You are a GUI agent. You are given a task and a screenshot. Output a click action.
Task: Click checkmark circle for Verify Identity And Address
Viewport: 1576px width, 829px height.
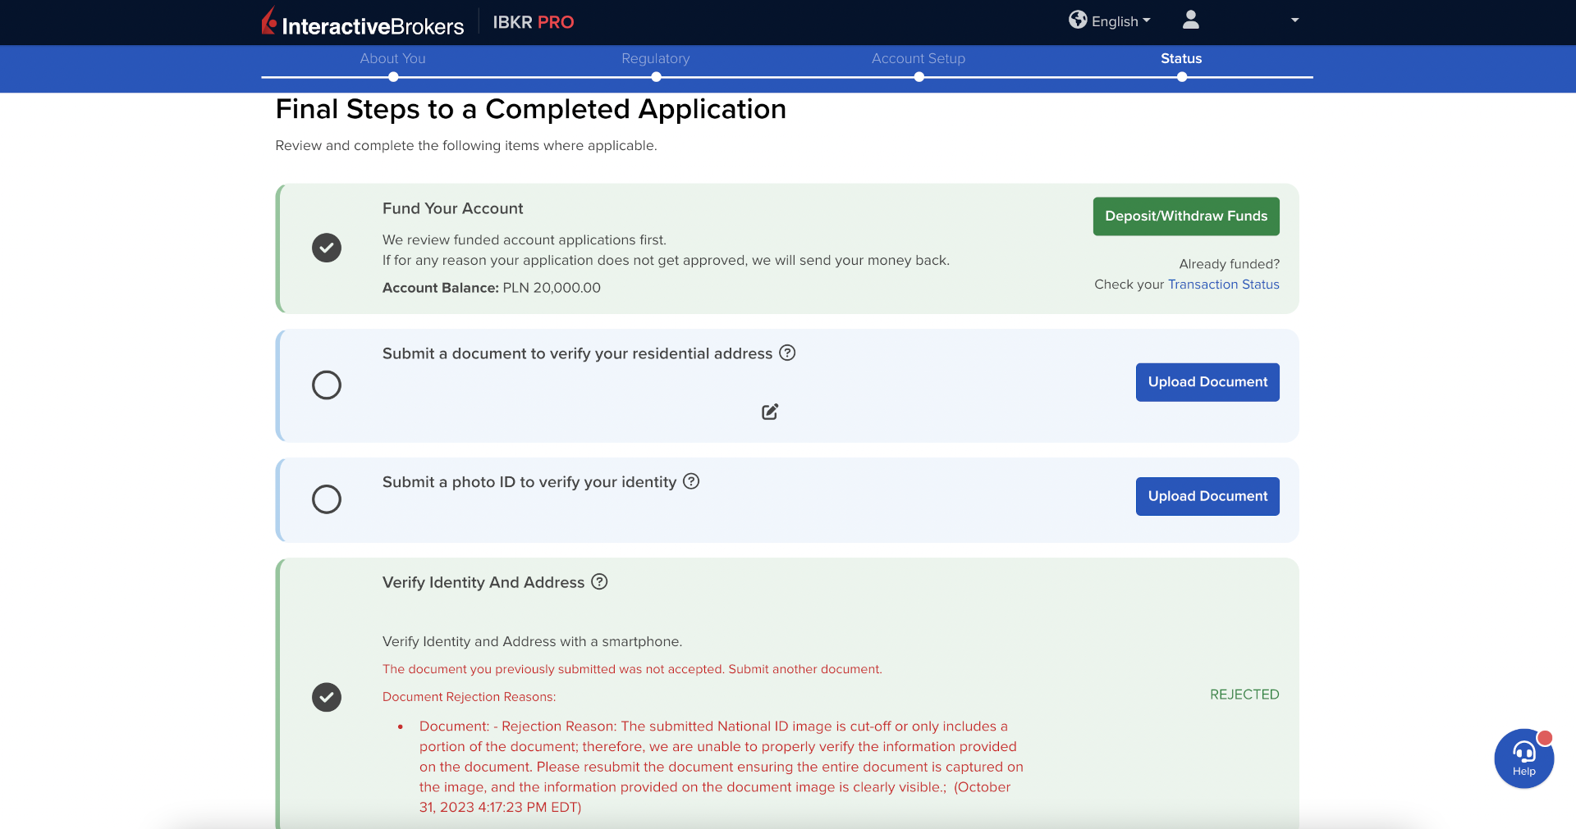[327, 697]
